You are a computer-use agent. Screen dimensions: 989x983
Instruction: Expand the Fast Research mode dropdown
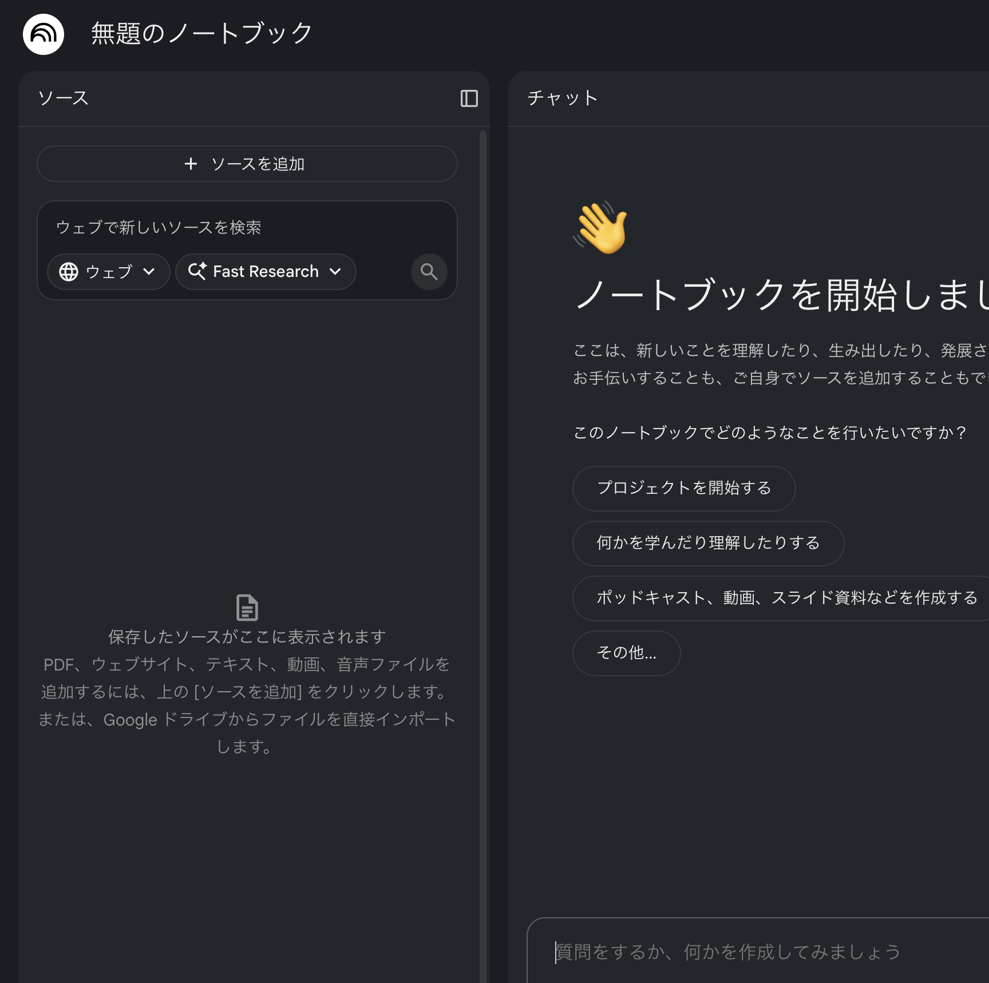point(266,271)
